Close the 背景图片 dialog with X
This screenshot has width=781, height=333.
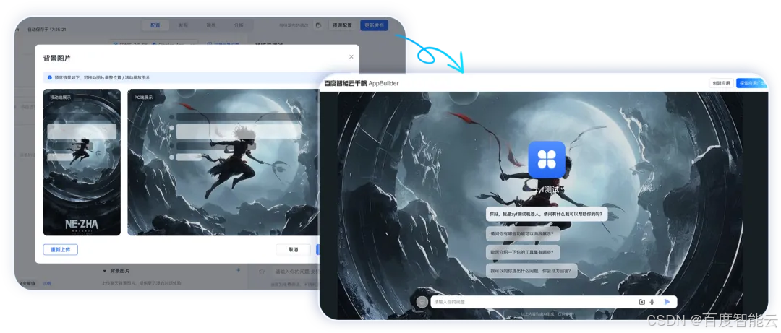click(351, 57)
